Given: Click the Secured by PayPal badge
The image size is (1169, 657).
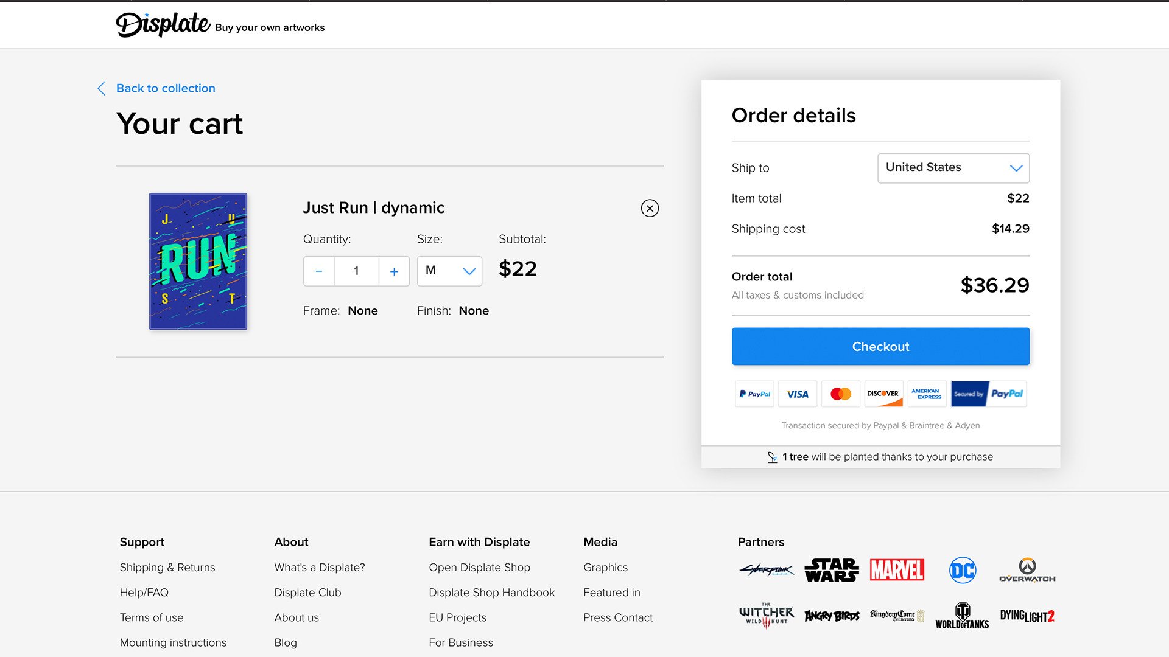Looking at the screenshot, I should coord(989,394).
